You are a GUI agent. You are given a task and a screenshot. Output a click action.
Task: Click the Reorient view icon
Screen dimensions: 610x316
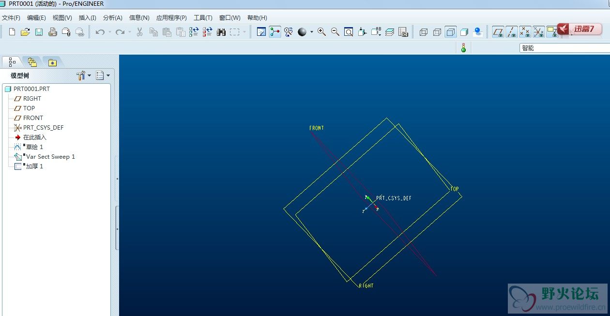click(x=362, y=32)
